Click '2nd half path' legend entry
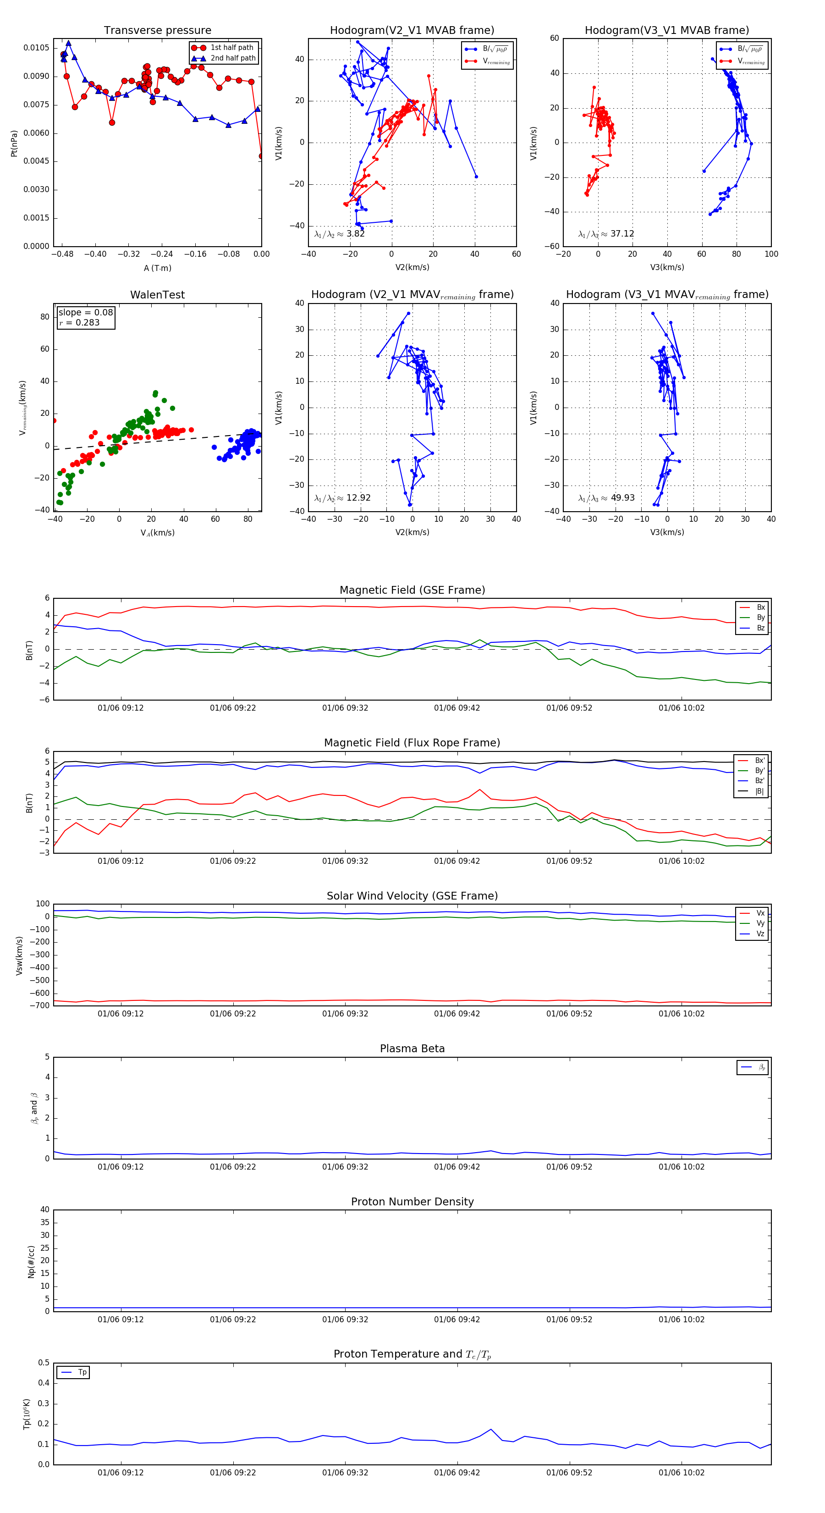The image size is (825, 1513). click(223, 58)
